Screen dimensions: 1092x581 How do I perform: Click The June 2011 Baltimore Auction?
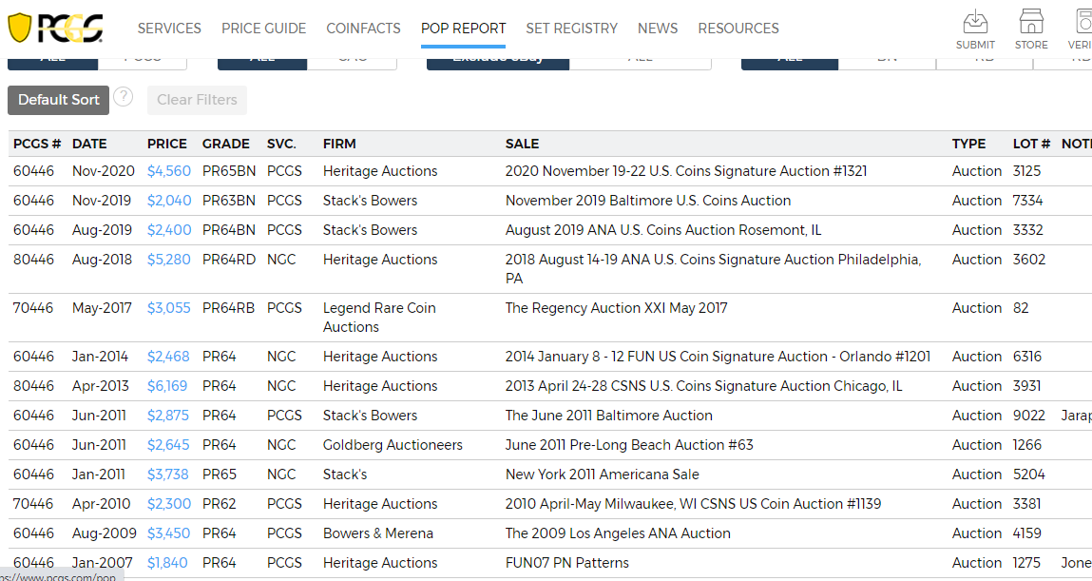[609, 416]
